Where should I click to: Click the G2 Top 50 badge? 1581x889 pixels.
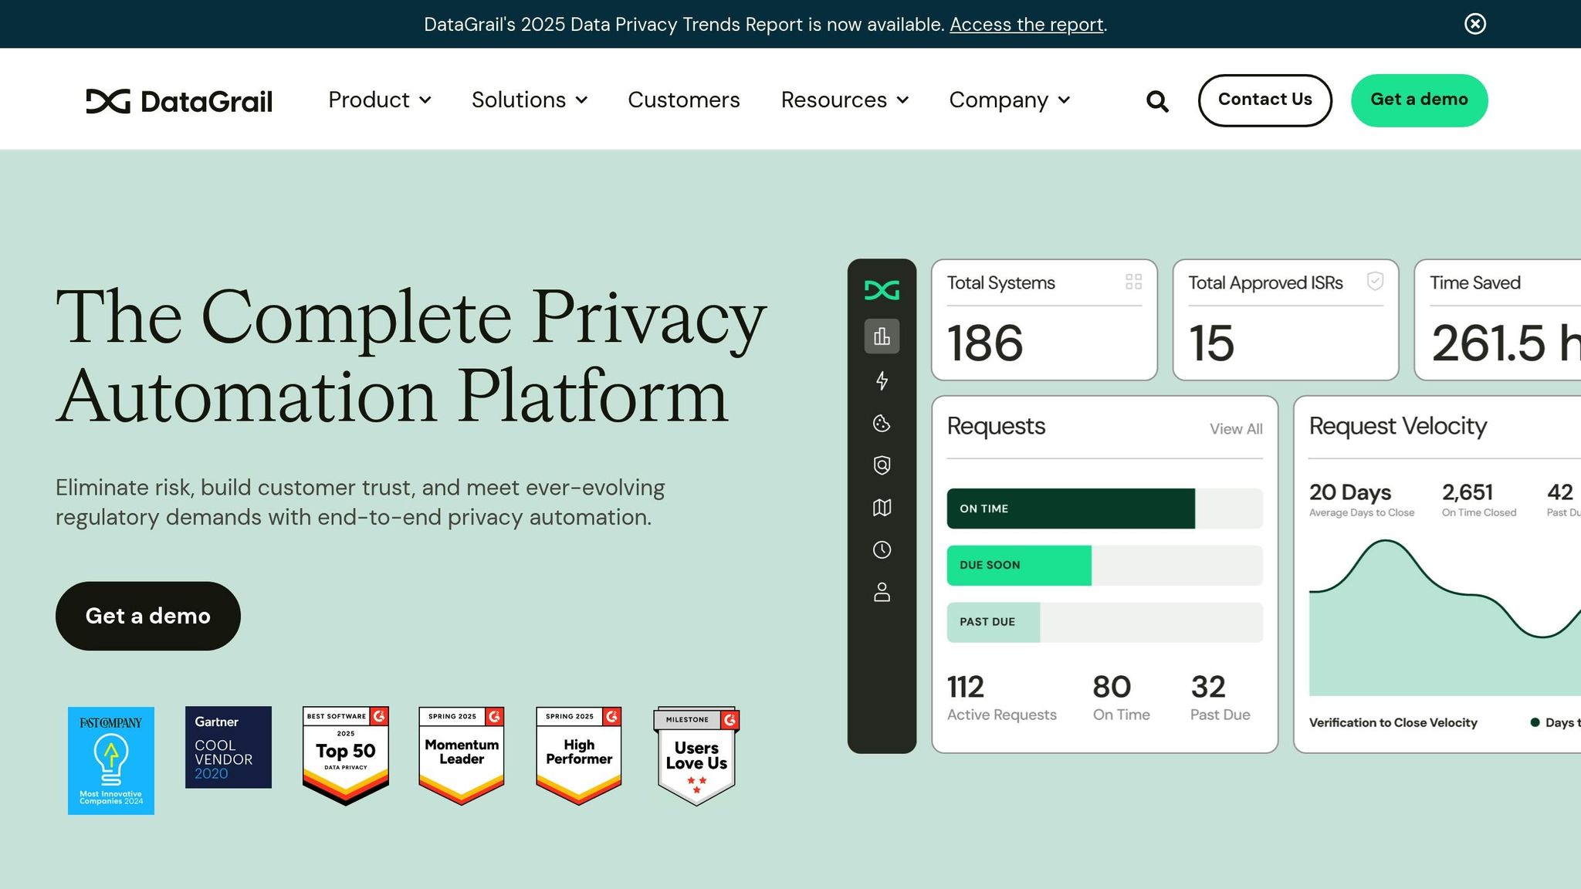[x=346, y=755]
